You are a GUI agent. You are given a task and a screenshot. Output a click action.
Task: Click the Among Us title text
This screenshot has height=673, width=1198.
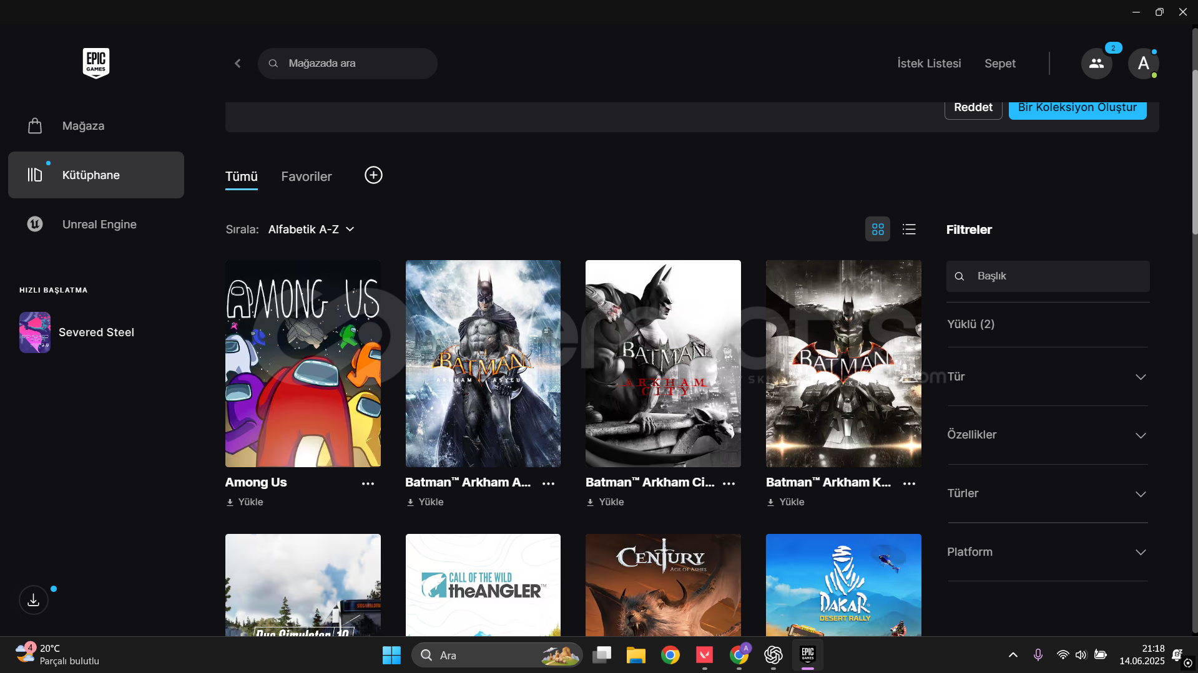256,482
